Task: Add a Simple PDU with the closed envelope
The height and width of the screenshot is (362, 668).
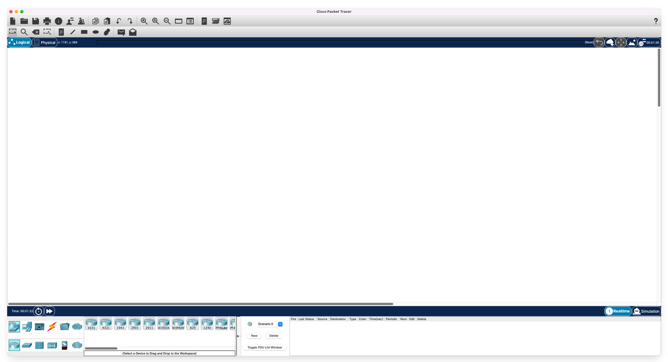Action: coord(121,32)
